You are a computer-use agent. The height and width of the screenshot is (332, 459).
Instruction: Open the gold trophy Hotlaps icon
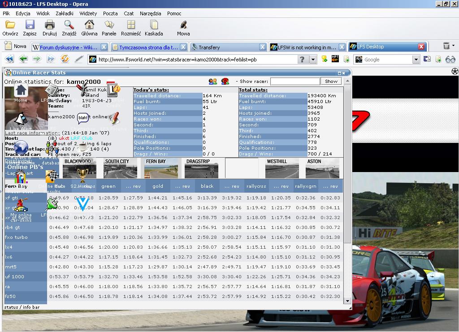(82, 176)
